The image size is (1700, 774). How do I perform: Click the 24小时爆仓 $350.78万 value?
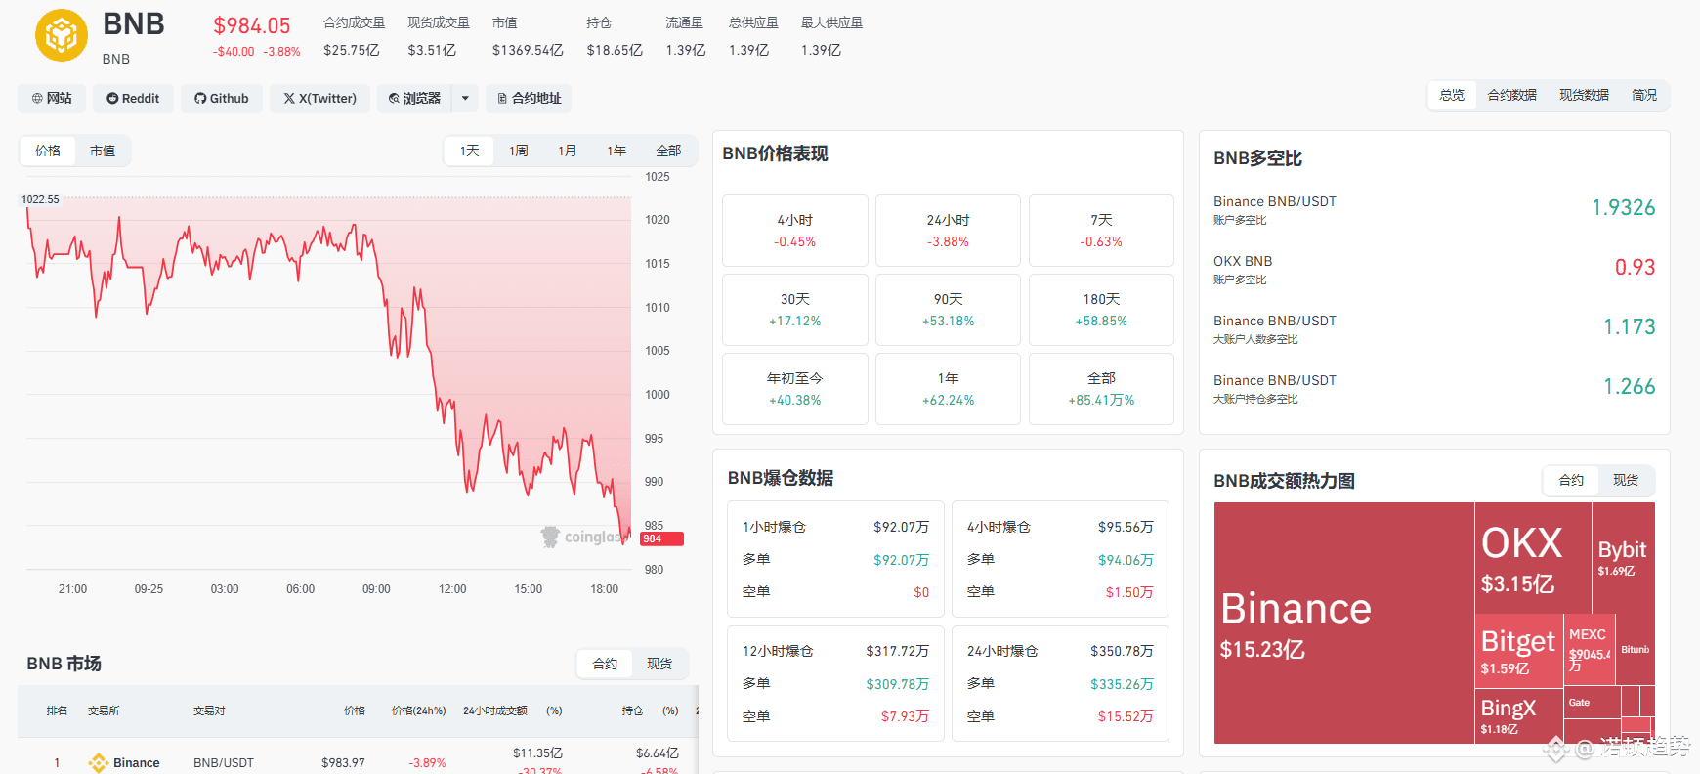1122,651
